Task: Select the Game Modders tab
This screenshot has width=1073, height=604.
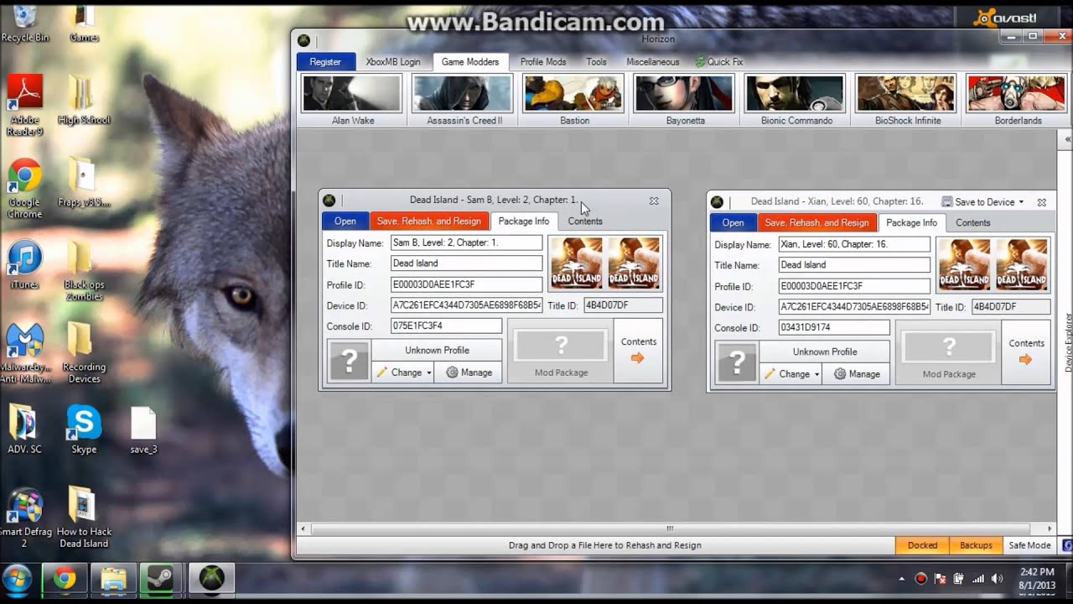Action: click(x=470, y=61)
